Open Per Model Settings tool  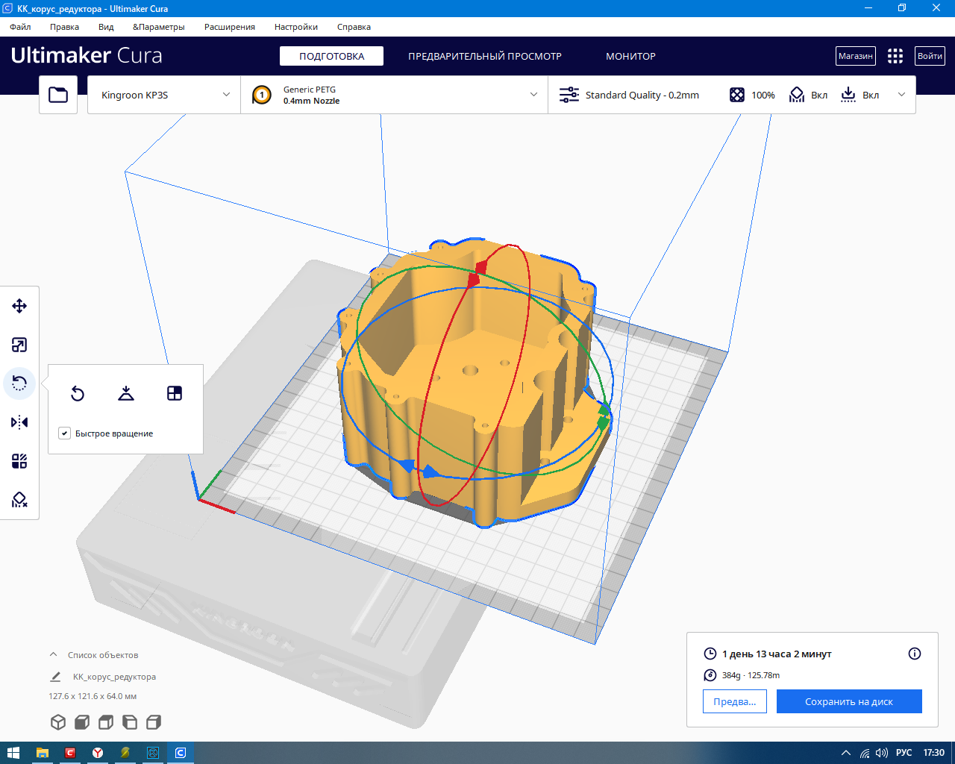pos(19,461)
